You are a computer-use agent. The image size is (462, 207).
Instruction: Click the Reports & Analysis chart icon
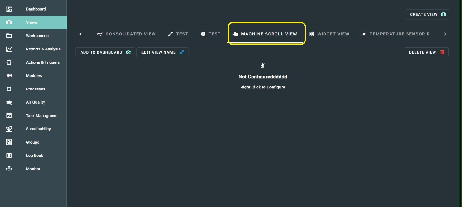pos(9,49)
